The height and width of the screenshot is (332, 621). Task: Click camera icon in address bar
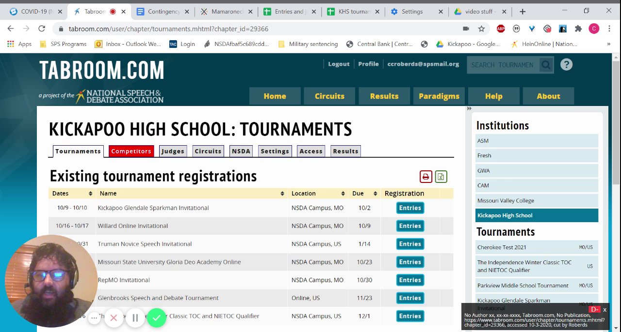(466, 29)
